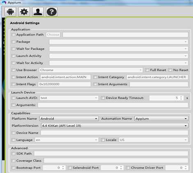The image size is (193, 173).
Task: Open Developer Settings person icon
Action: (38, 12)
